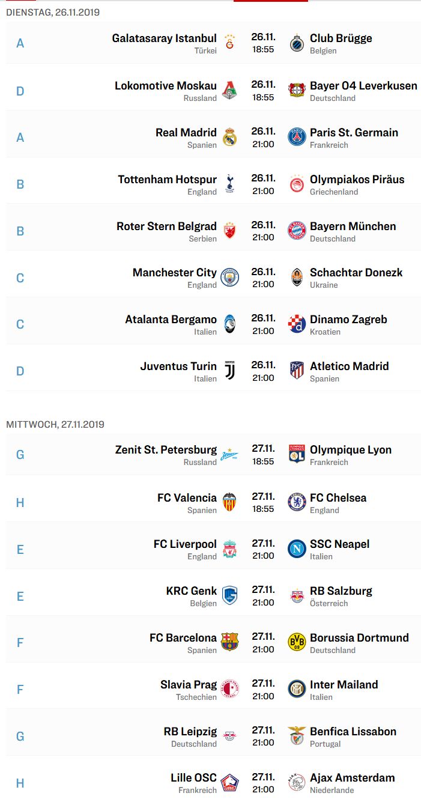421x802 pixels.
Task: Click the Galatasaray Istanbul club crest
Action: pyautogui.click(x=230, y=43)
